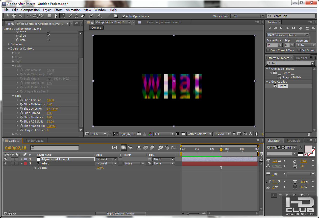Viewport: 319px width, 218px height.
Task: Uncheck the Slide checkbox in Effect Controls
Action: pos(48,36)
